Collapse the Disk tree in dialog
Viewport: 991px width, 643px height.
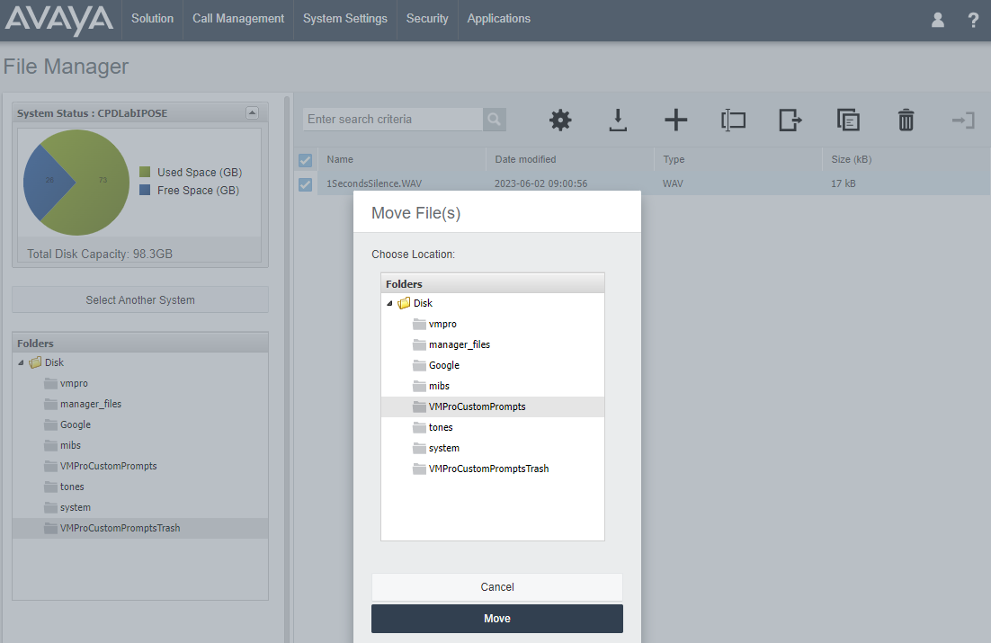tap(389, 303)
